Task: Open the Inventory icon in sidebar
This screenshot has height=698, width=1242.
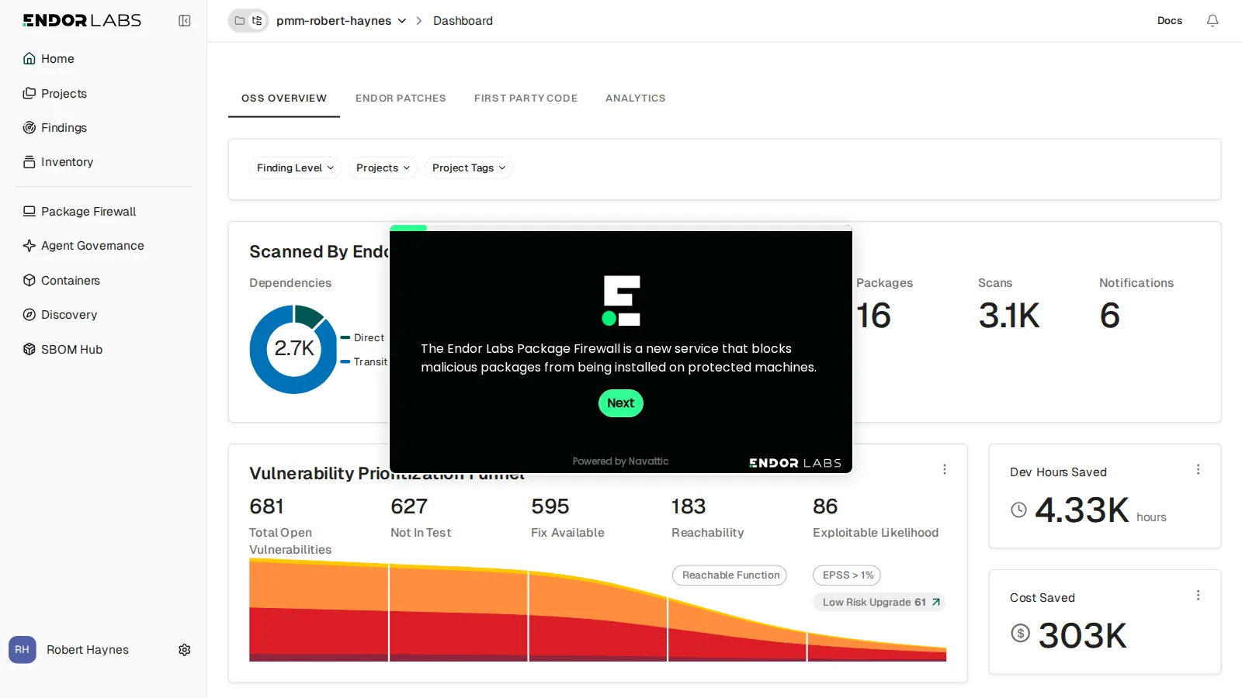Action: click(29, 162)
